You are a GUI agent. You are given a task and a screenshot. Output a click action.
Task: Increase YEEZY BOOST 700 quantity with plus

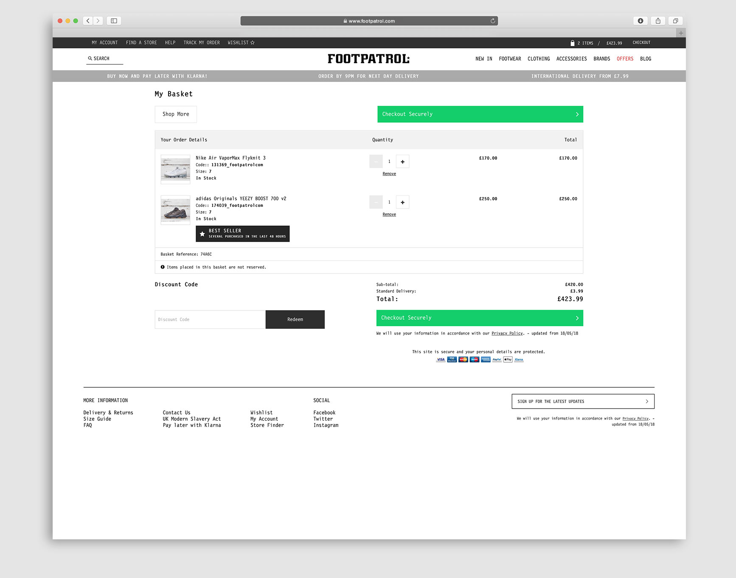point(402,202)
